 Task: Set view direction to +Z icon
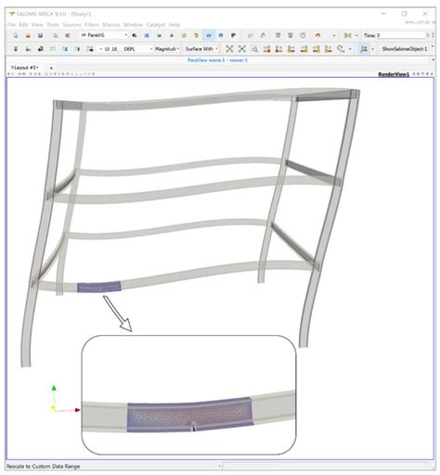point(316,49)
